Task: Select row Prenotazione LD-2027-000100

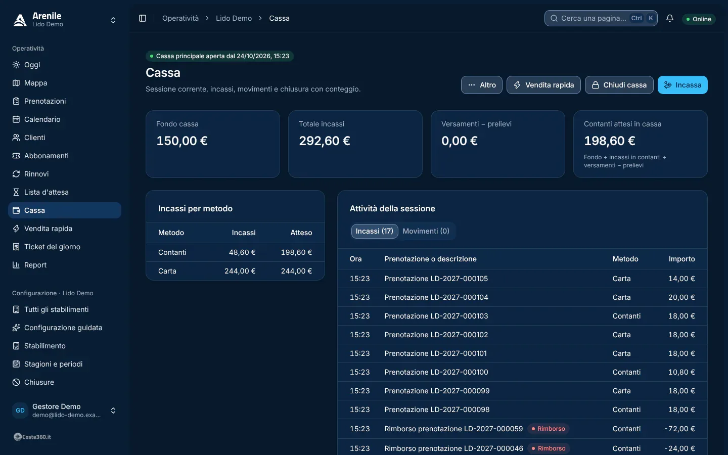Action: (x=522, y=372)
